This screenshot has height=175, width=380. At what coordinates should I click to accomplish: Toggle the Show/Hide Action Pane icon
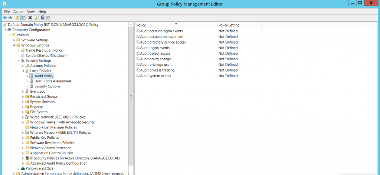pos(48,18)
